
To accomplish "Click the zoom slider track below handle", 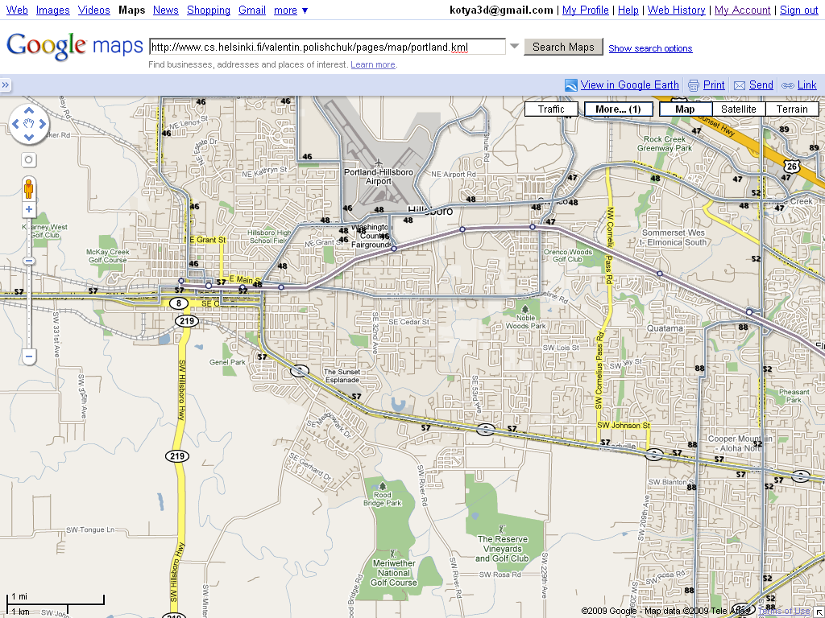I will click(x=29, y=307).
